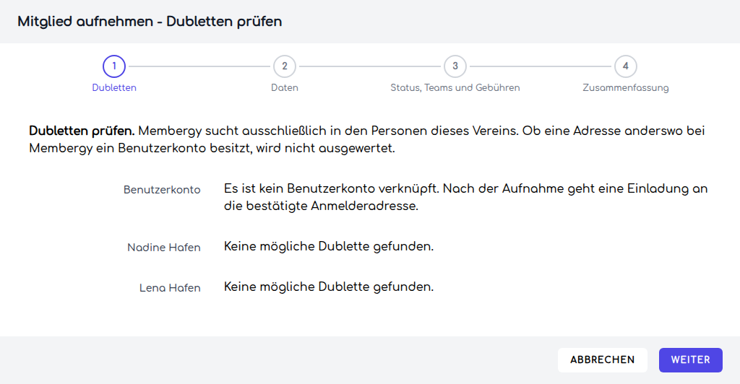Open step 4 Zusammenfassung circle
Image resolution: width=740 pixels, height=384 pixels.
click(625, 66)
